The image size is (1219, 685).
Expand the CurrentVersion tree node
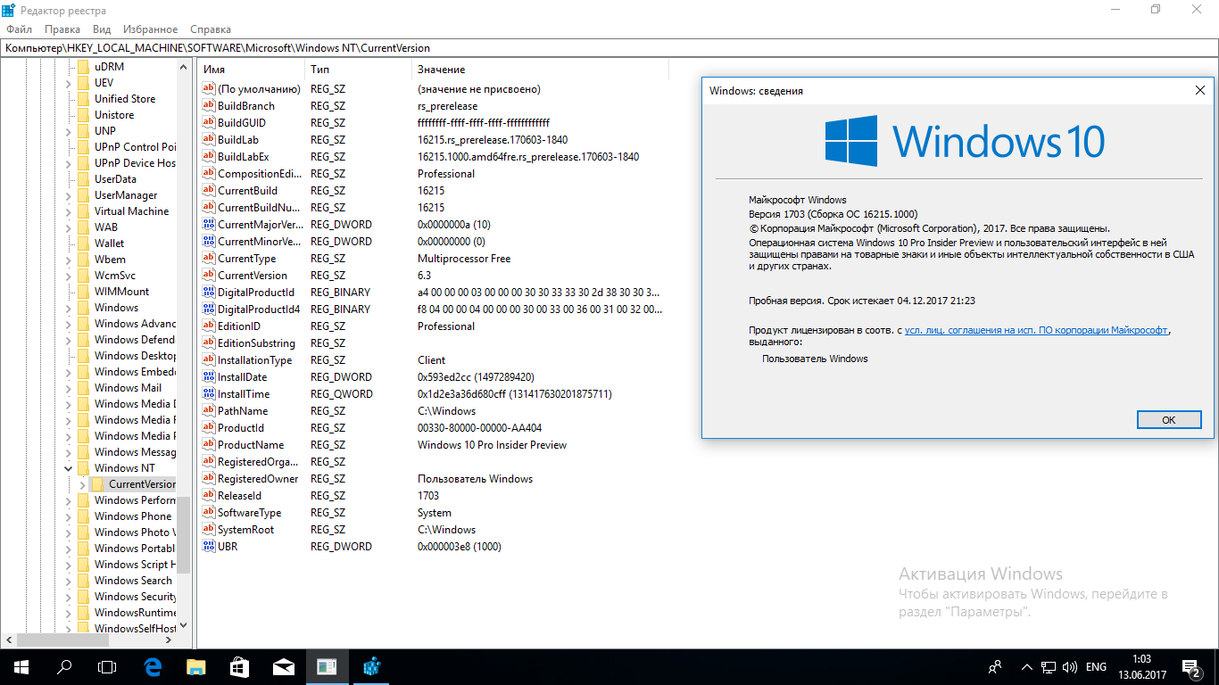83,484
